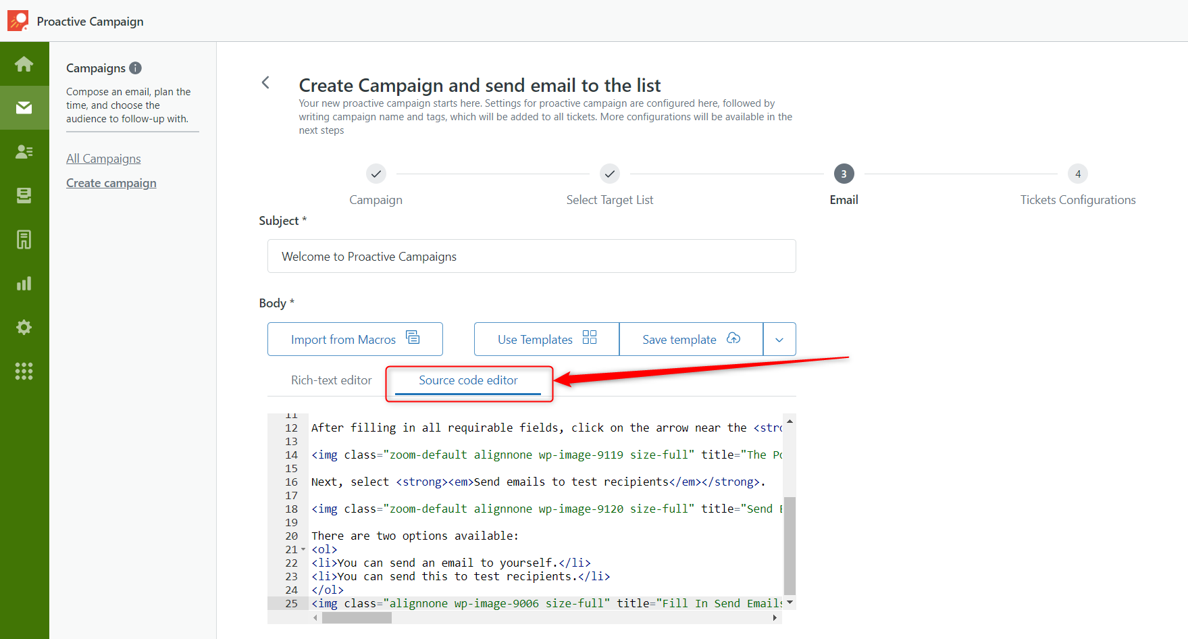Click code line 16 'Next, select' text

(538, 482)
